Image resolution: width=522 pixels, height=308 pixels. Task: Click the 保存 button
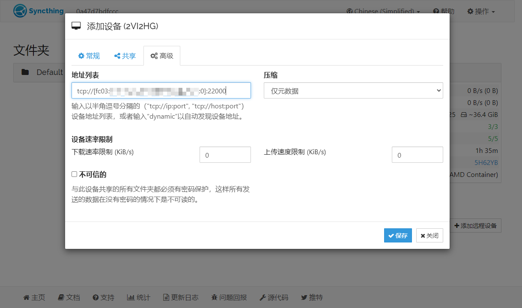click(398, 236)
